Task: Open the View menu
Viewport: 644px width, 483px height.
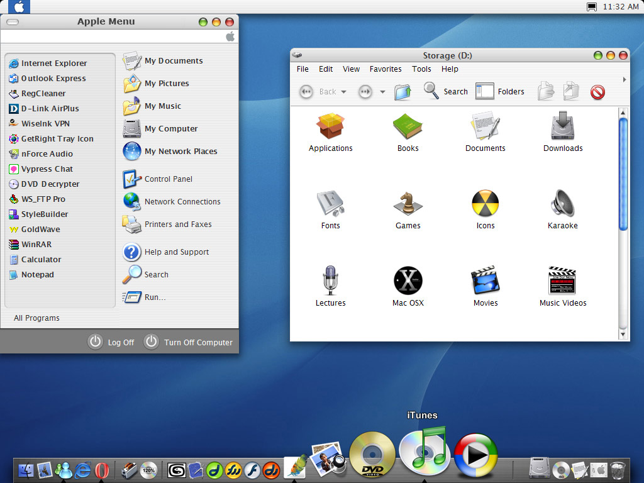Action: [351, 69]
